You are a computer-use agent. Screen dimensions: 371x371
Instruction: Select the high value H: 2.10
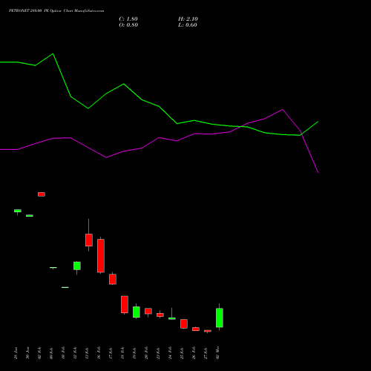188,19
